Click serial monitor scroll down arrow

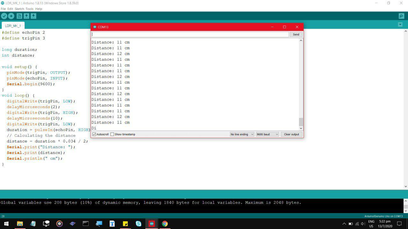(x=301, y=128)
